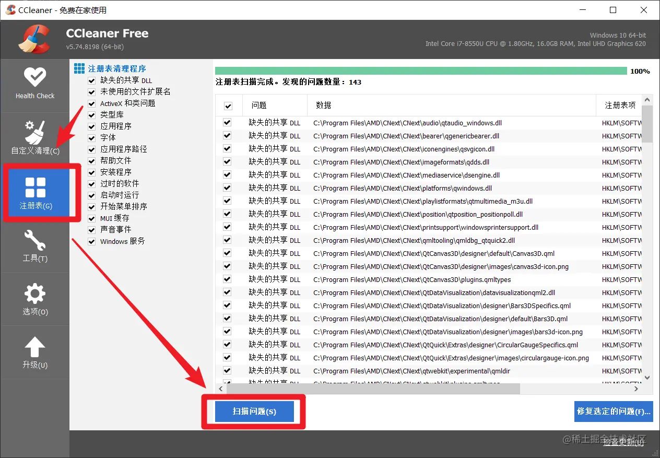Select the qmldbg_qtquick2.dll path entry
This screenshot has width=660, height=458.
[414, 240]
